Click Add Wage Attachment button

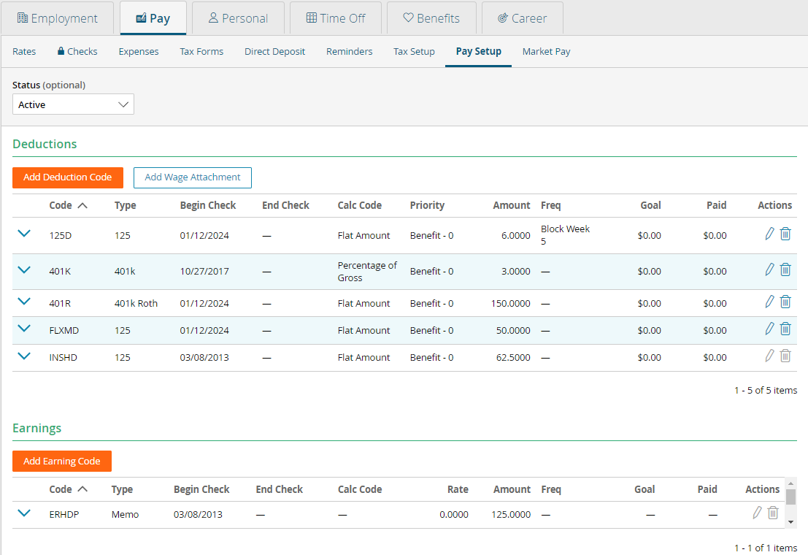click(192, 177)
